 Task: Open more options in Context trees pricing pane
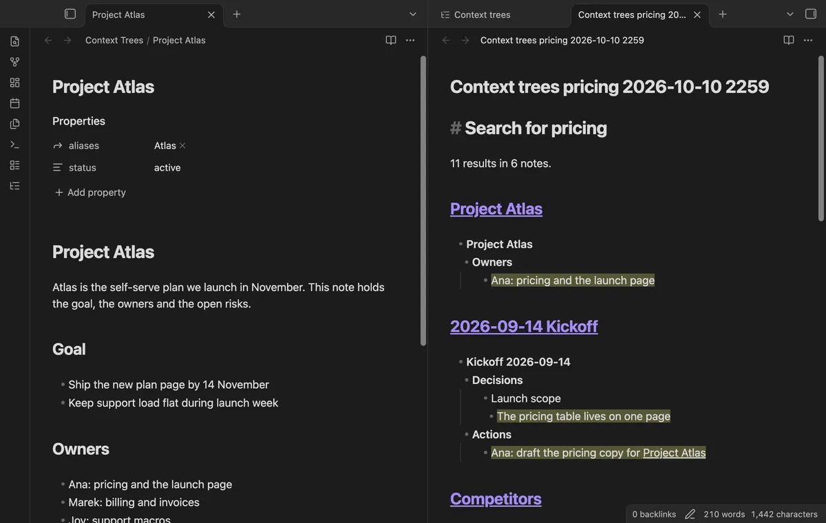tap(808, 40)
